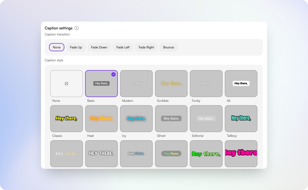Pick the Tallboy caption style
308x190 pixels.
(x=241, y=118)
